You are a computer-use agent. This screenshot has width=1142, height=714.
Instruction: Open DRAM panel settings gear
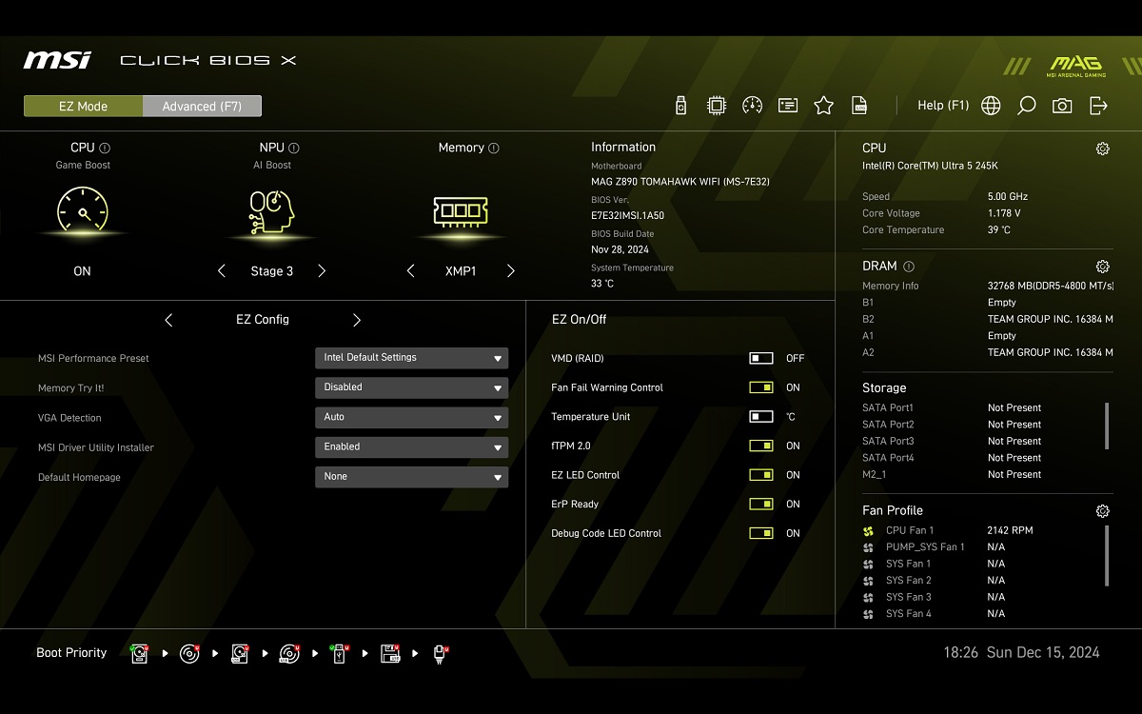click(x=1102, y=267)
